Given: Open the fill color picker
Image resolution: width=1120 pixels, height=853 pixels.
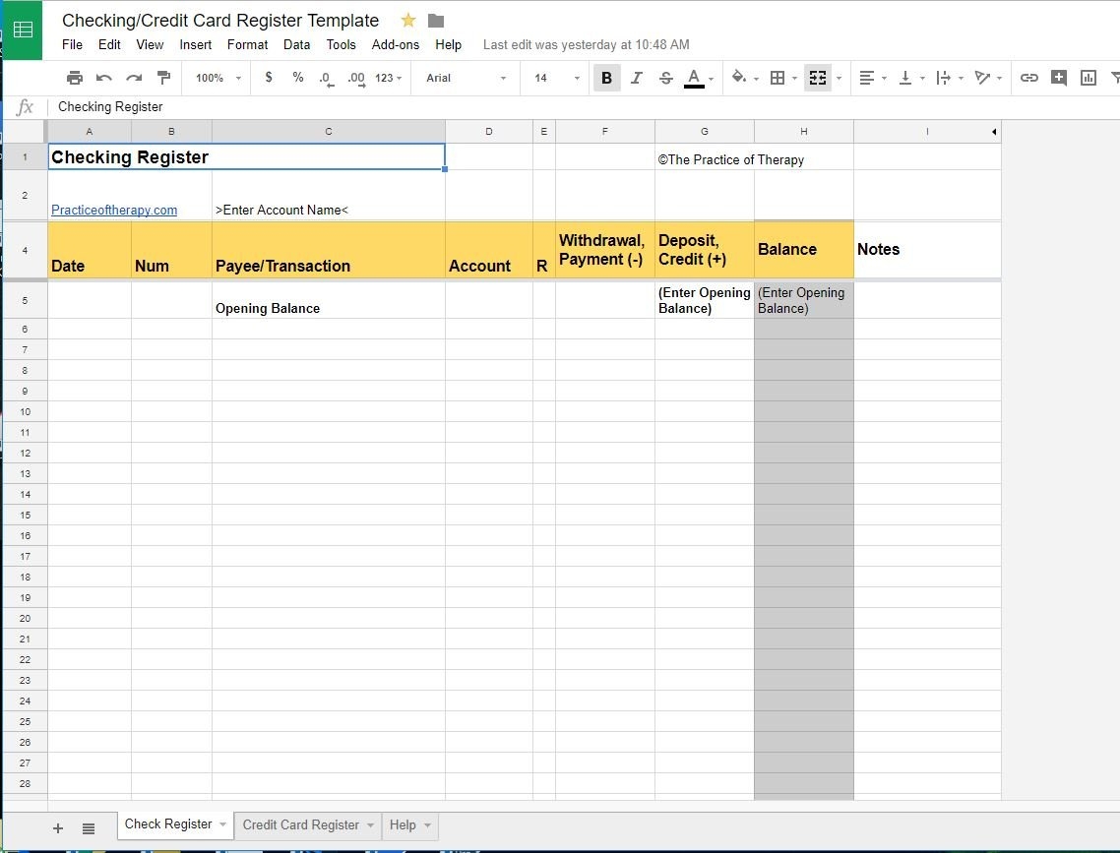Looking at the screenshot, I should 739,78.
